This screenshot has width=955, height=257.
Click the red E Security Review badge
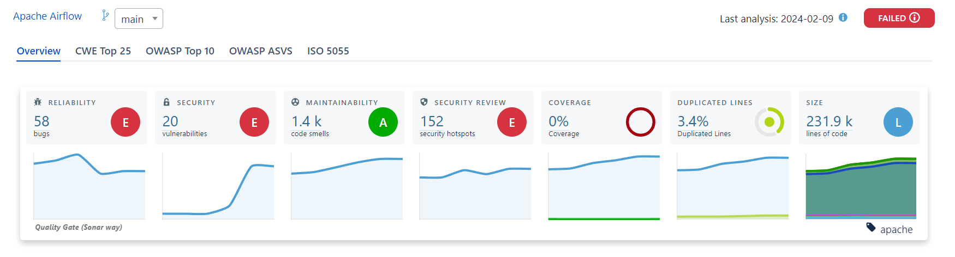coord(512,122)
